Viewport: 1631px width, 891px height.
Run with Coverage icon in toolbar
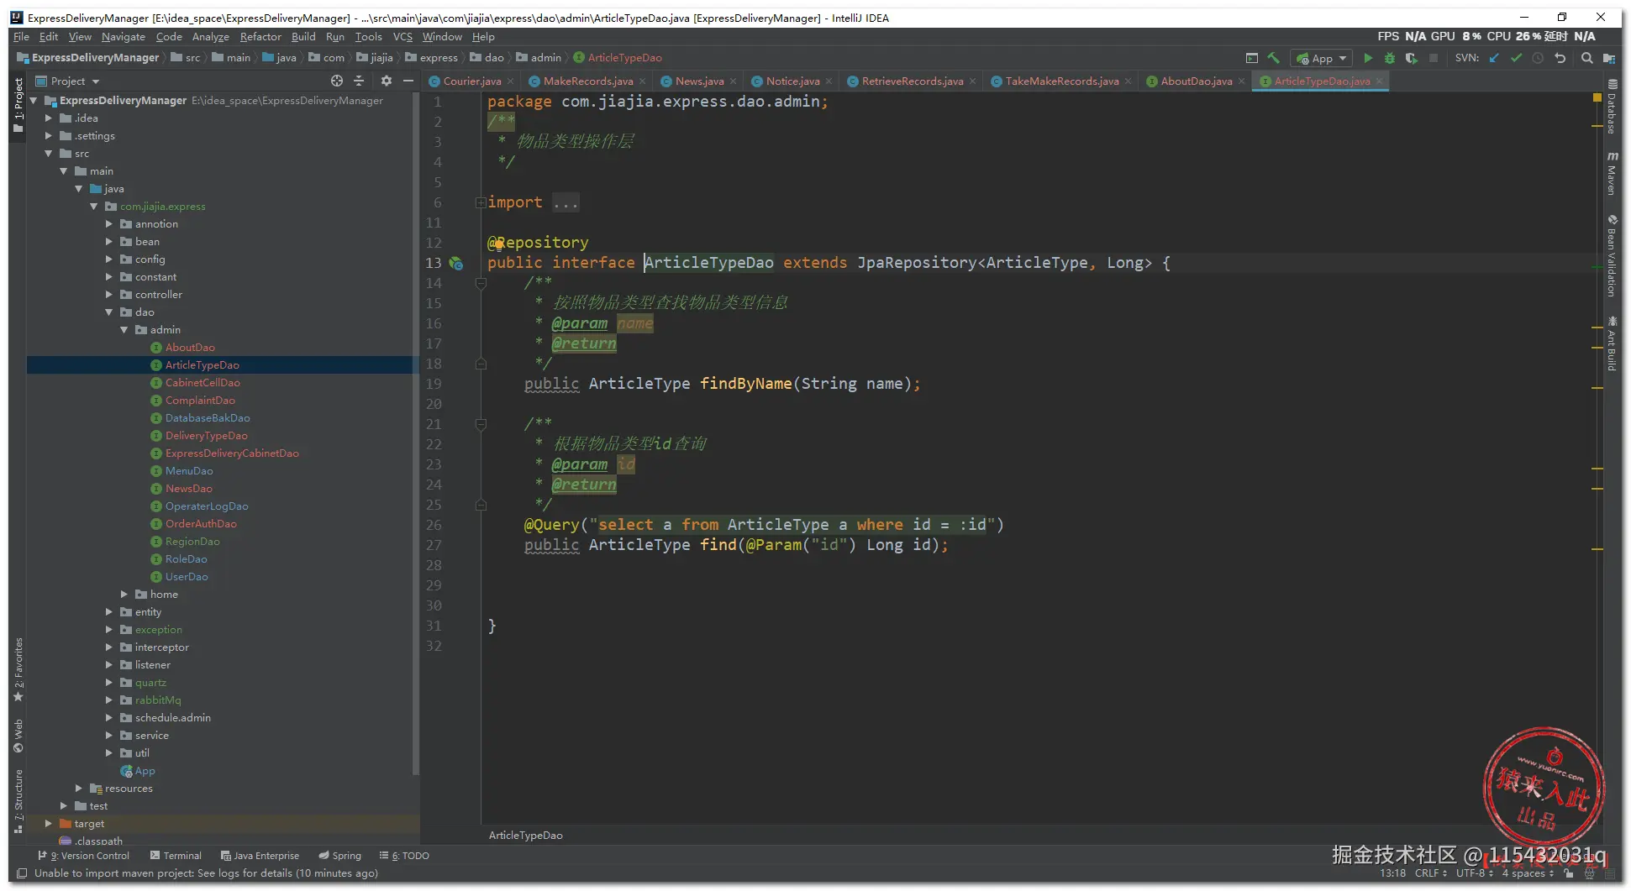coord(1412,58)
